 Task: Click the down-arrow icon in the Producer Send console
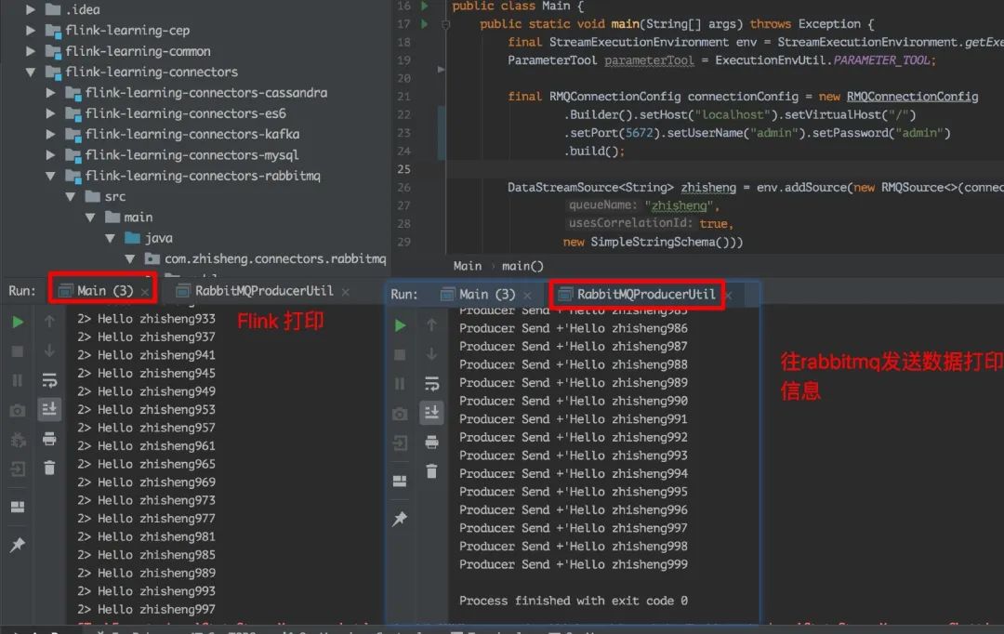point(431,354)
